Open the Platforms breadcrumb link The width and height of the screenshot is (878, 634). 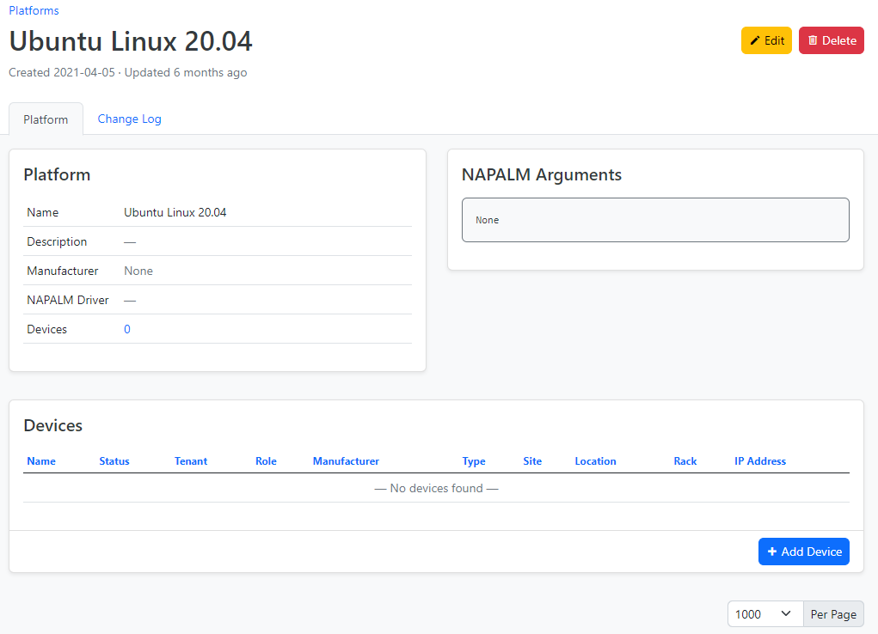pyautogui.click(x=34, y=10)
